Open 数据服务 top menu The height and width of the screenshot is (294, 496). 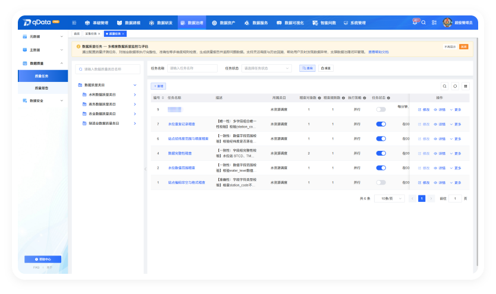coord(256,23)
